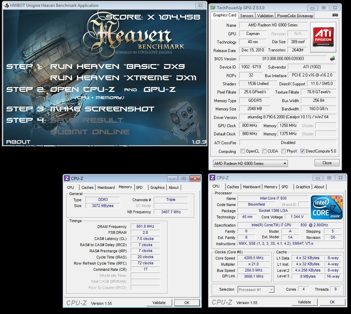Open Mainboard tab in CPU-Z processor window
Viewport: 351px width, 314px height.
point(251,187)
